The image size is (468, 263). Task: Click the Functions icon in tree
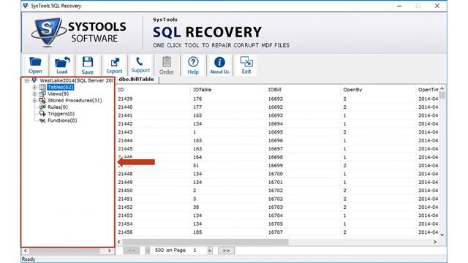tap(42, 121)
